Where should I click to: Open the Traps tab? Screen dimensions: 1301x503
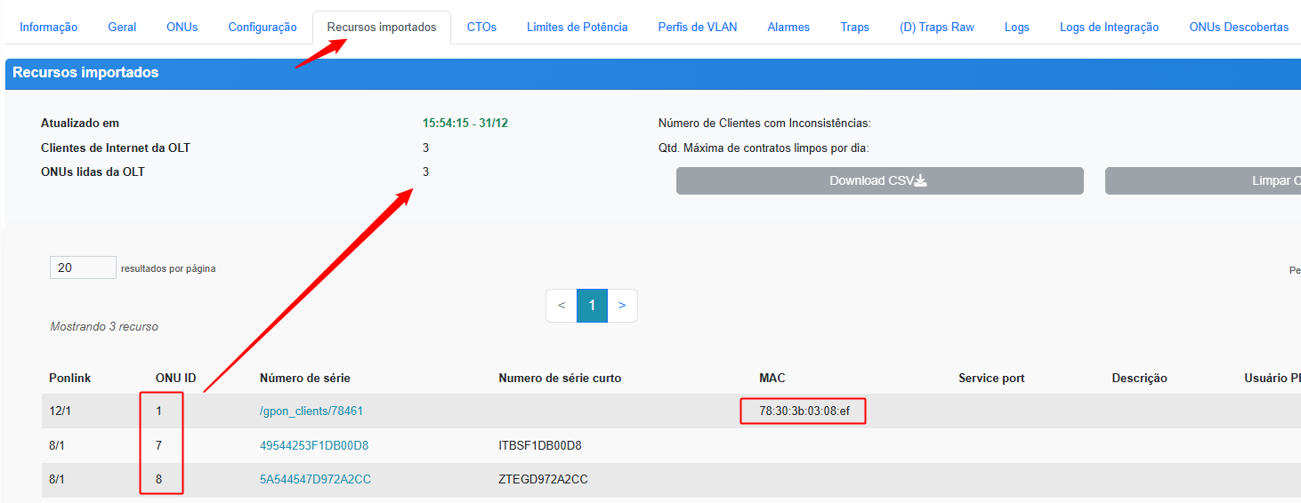[x=854, y=27]
